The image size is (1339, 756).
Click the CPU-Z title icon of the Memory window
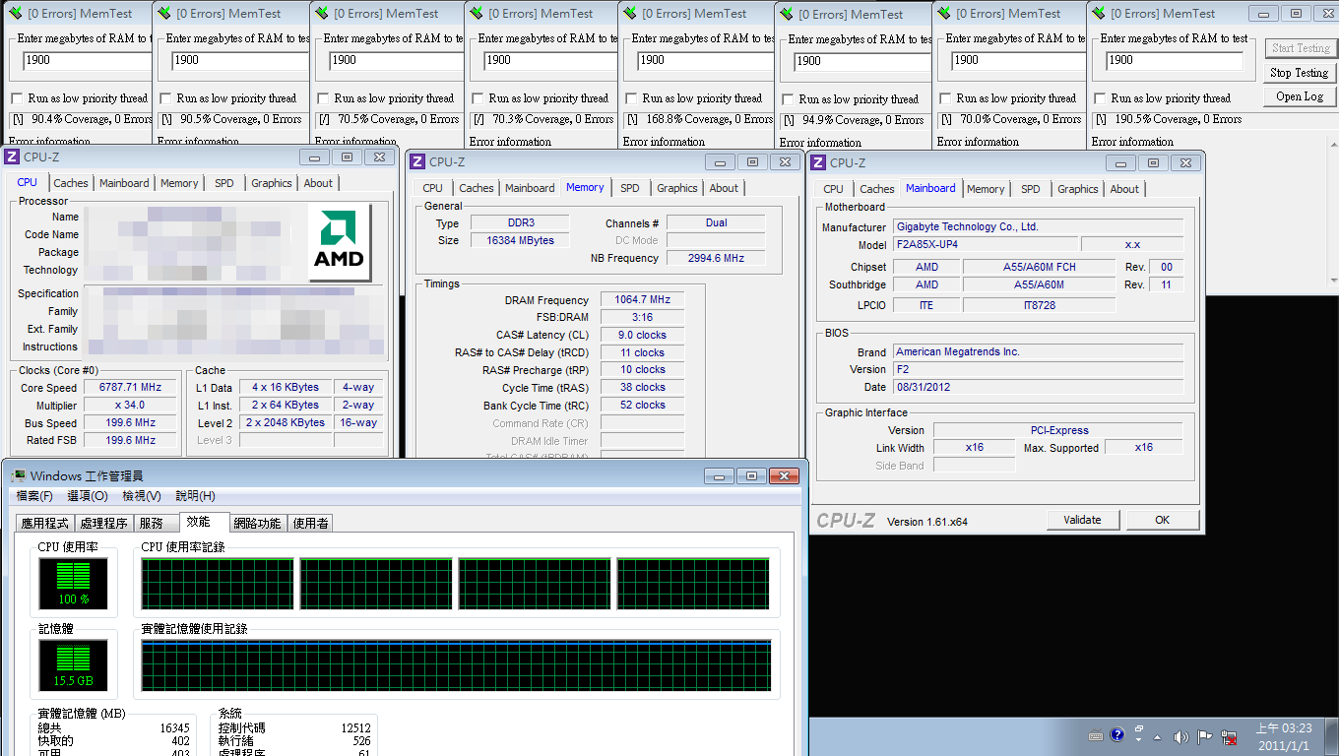point(417,162)
